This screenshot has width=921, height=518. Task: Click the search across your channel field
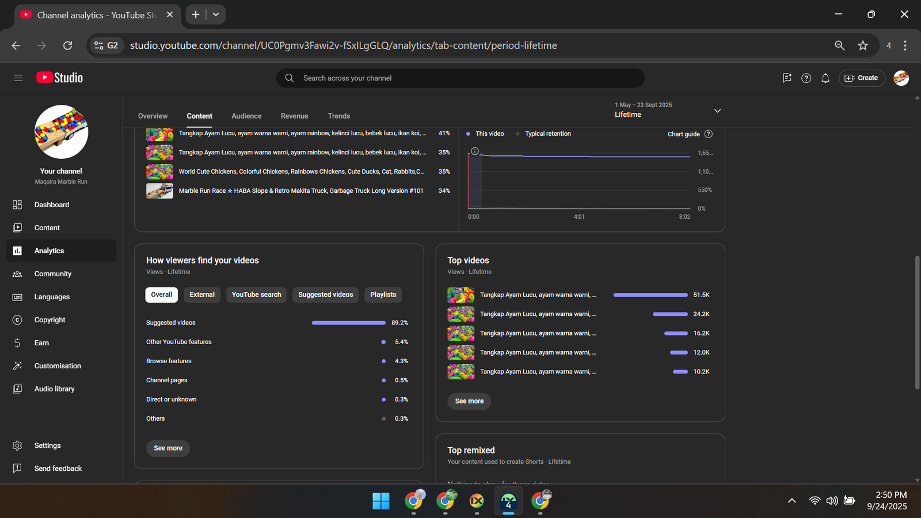pos(461,78)
